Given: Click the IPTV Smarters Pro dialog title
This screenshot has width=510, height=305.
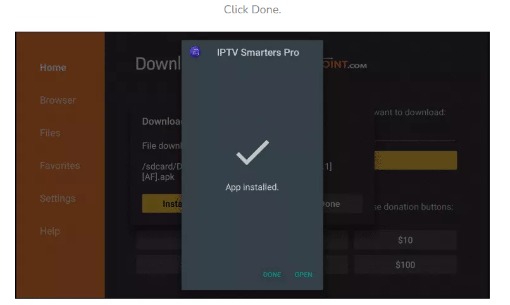Looking at the screenshot, I should point(258,53).
